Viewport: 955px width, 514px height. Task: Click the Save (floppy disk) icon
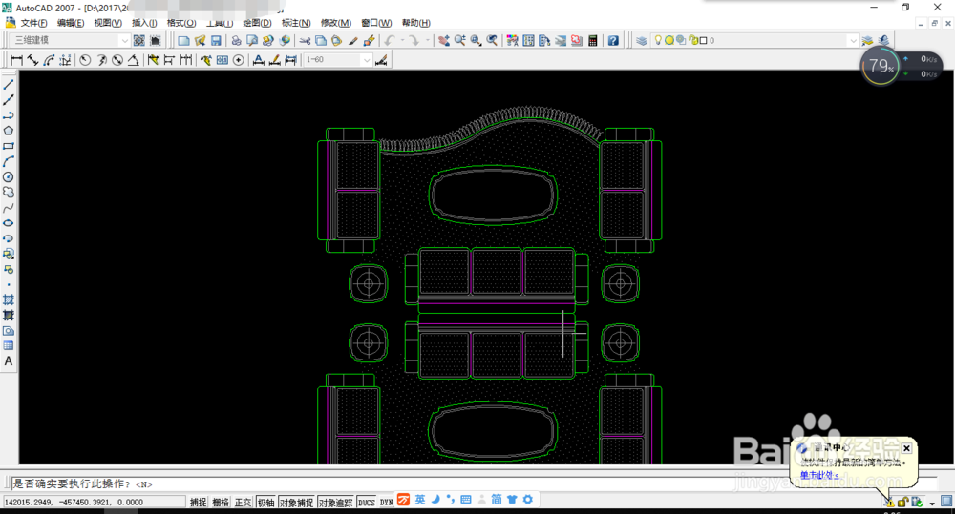(216, 41)
